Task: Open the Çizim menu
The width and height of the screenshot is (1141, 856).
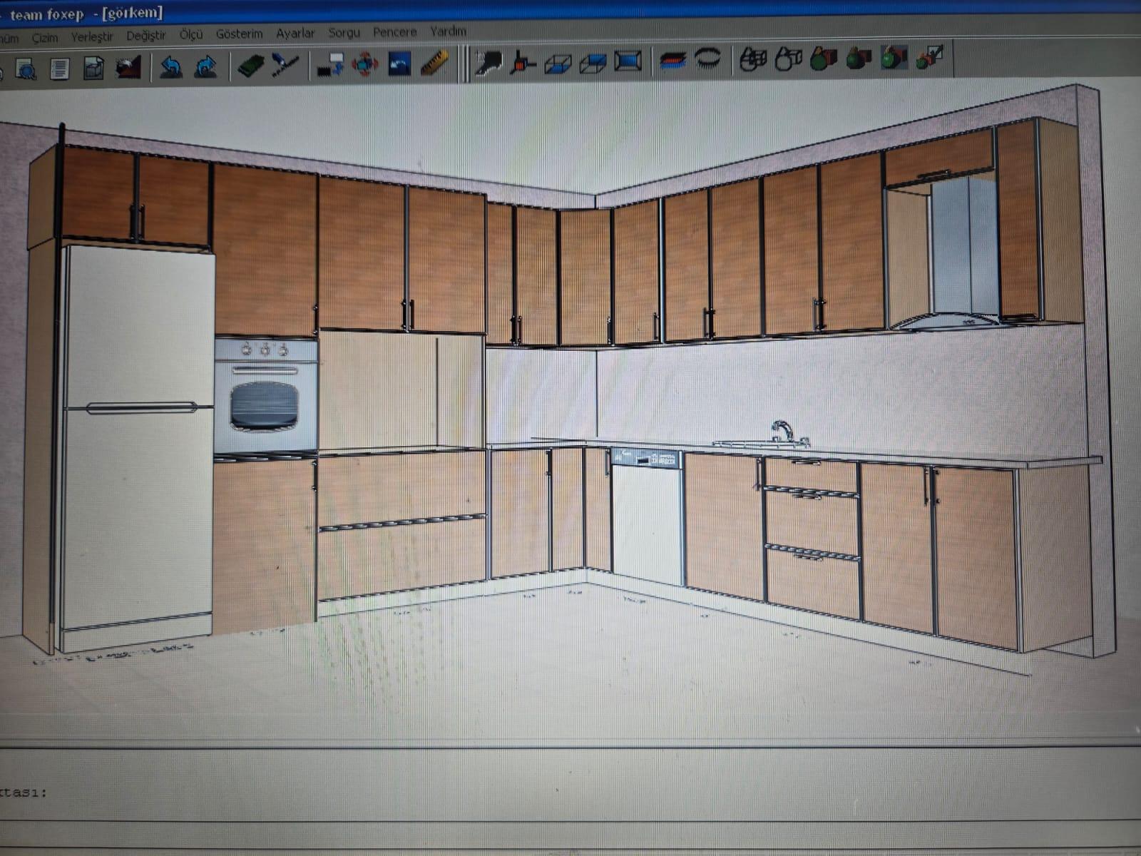Action: [44, 37]
